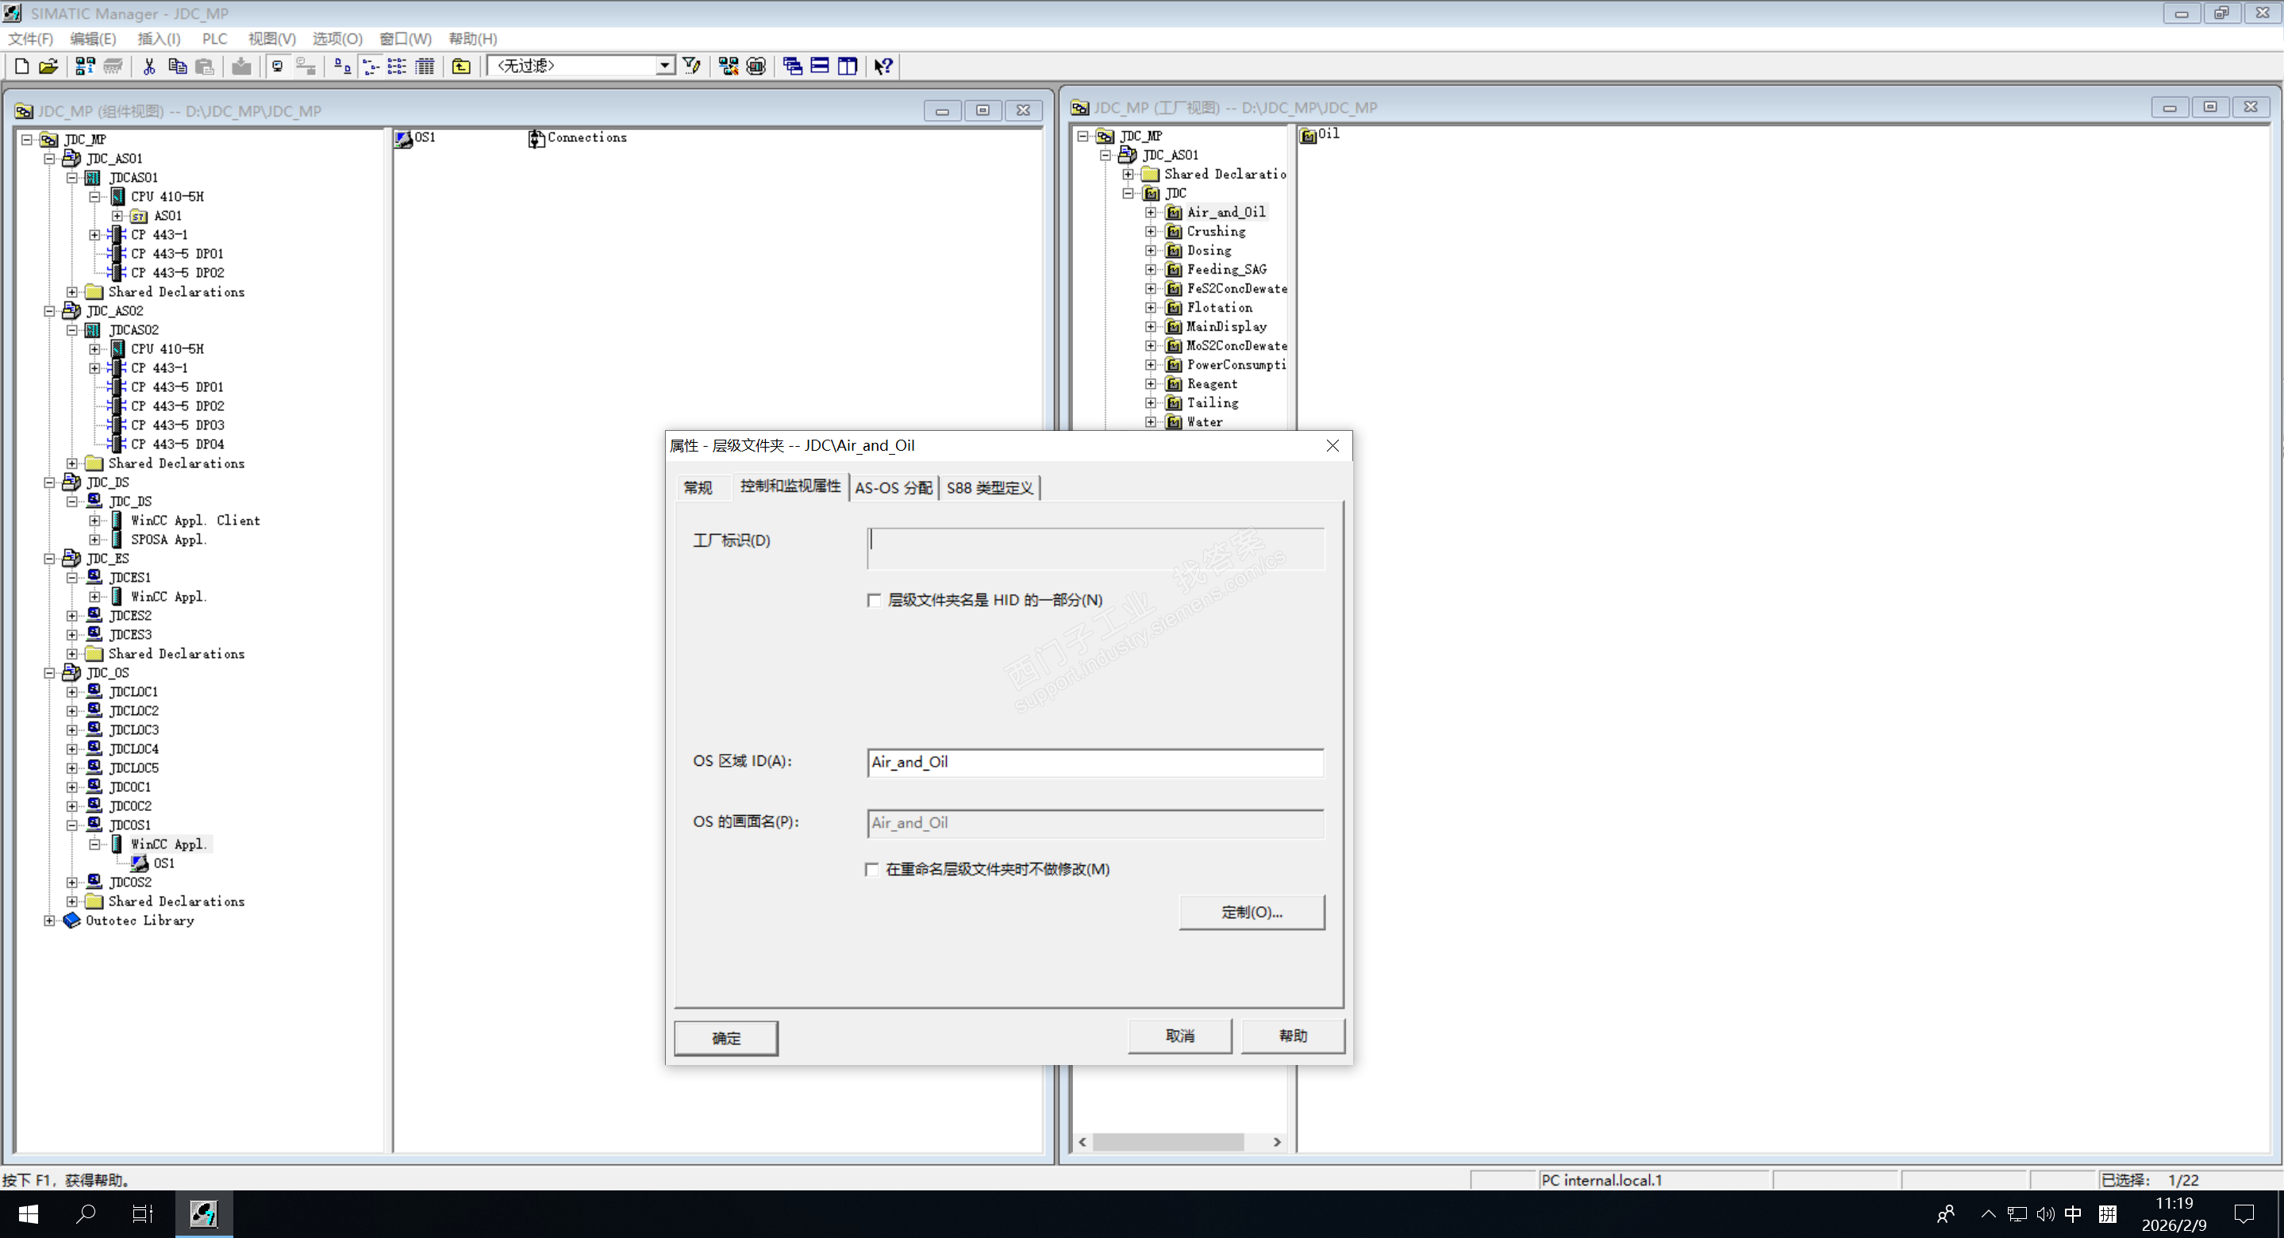Click the 确定 button in dialog

725,1037
